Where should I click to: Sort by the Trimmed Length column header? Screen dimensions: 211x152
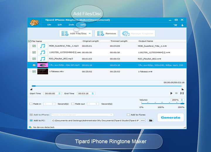119,41
